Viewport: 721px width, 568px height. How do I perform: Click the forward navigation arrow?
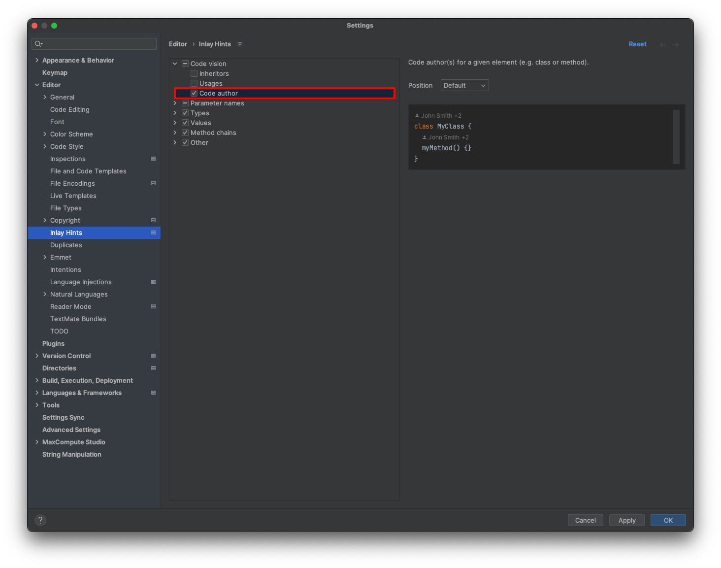tap(676, 44)
